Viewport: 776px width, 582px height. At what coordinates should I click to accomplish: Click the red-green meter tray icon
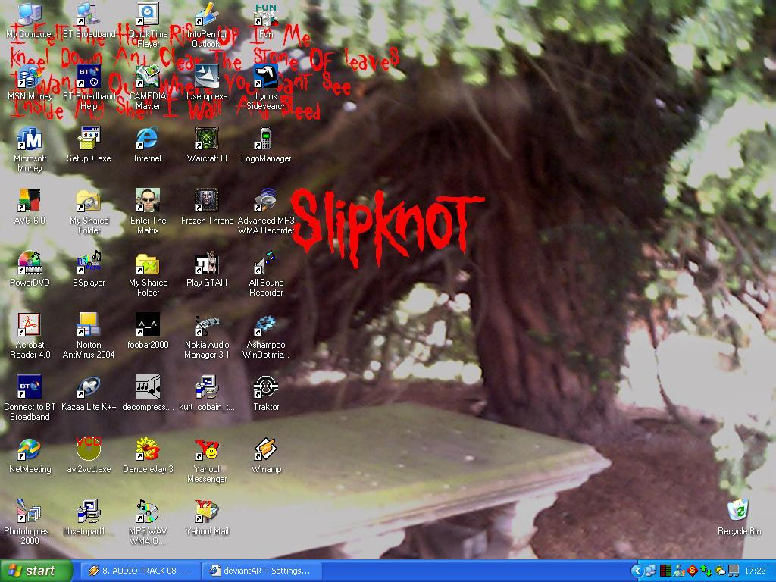[665, 571]
